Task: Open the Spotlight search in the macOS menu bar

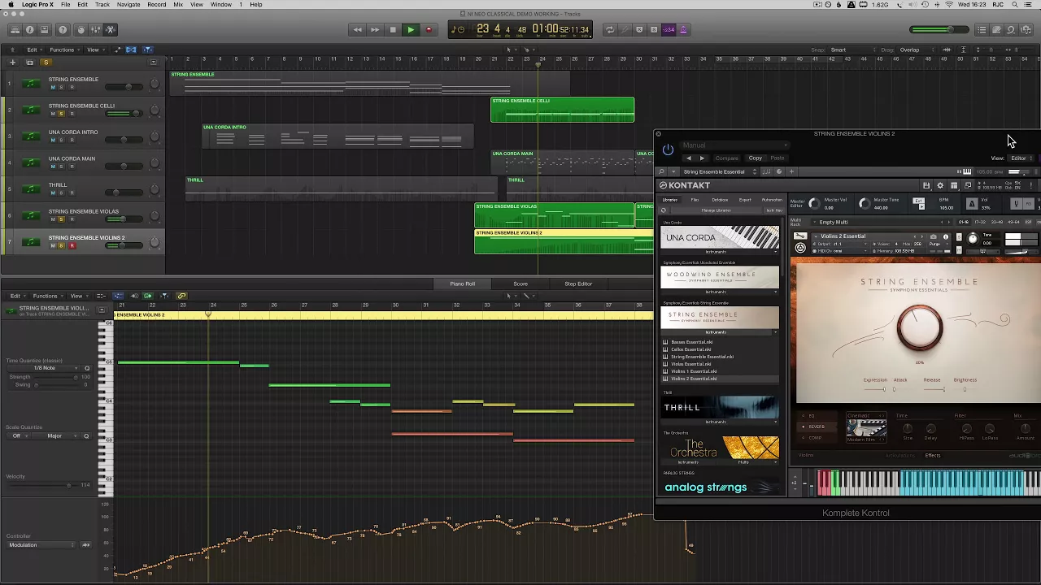Action: tap(1017, 5)
